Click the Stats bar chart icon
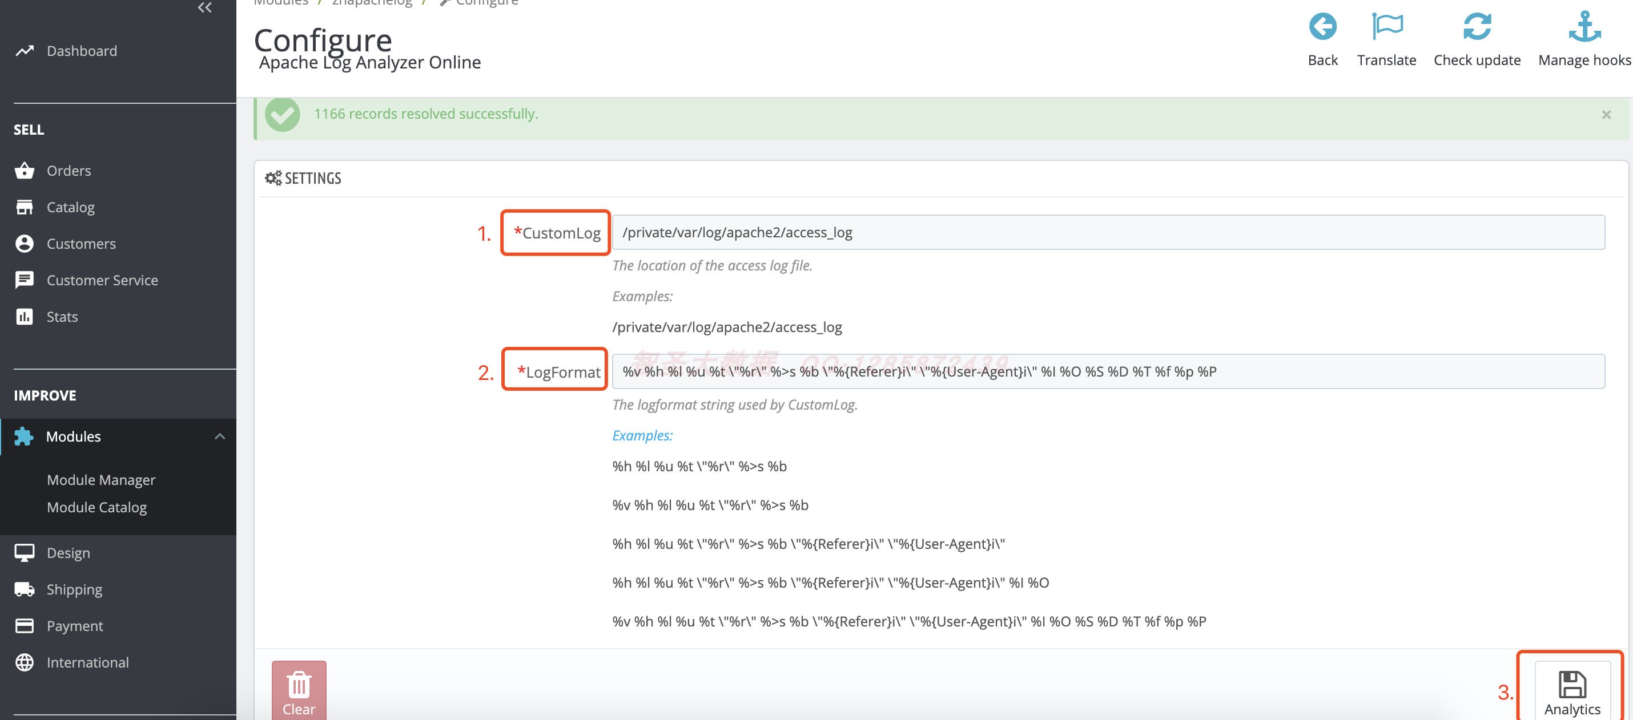The image size is (1633, 720). (25, 317)
